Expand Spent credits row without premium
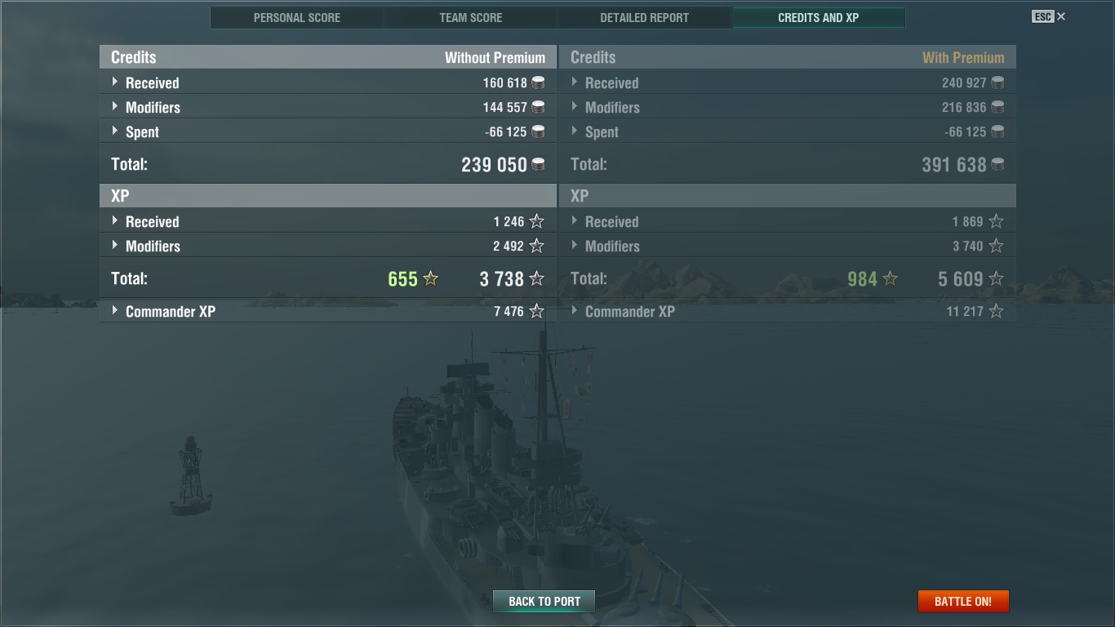1115x627 pixels. tap(327, 131)
